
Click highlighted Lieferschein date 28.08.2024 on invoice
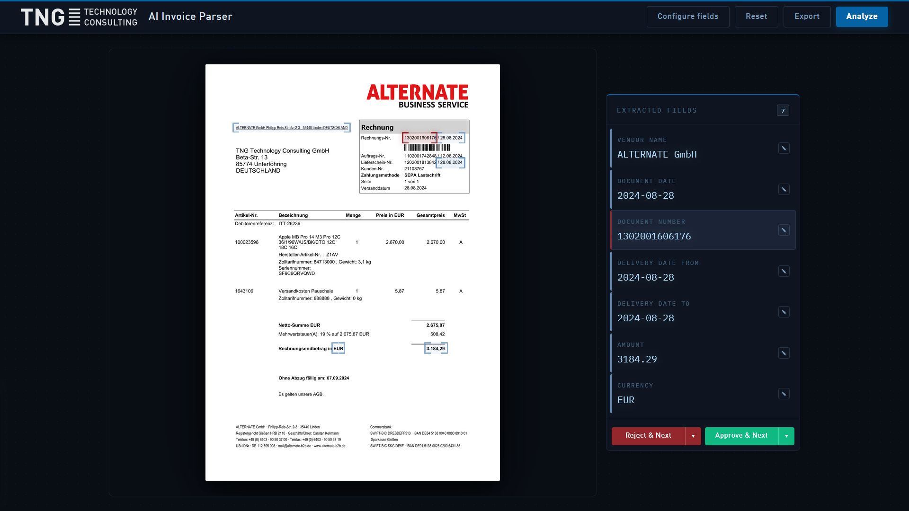[451, 163]
